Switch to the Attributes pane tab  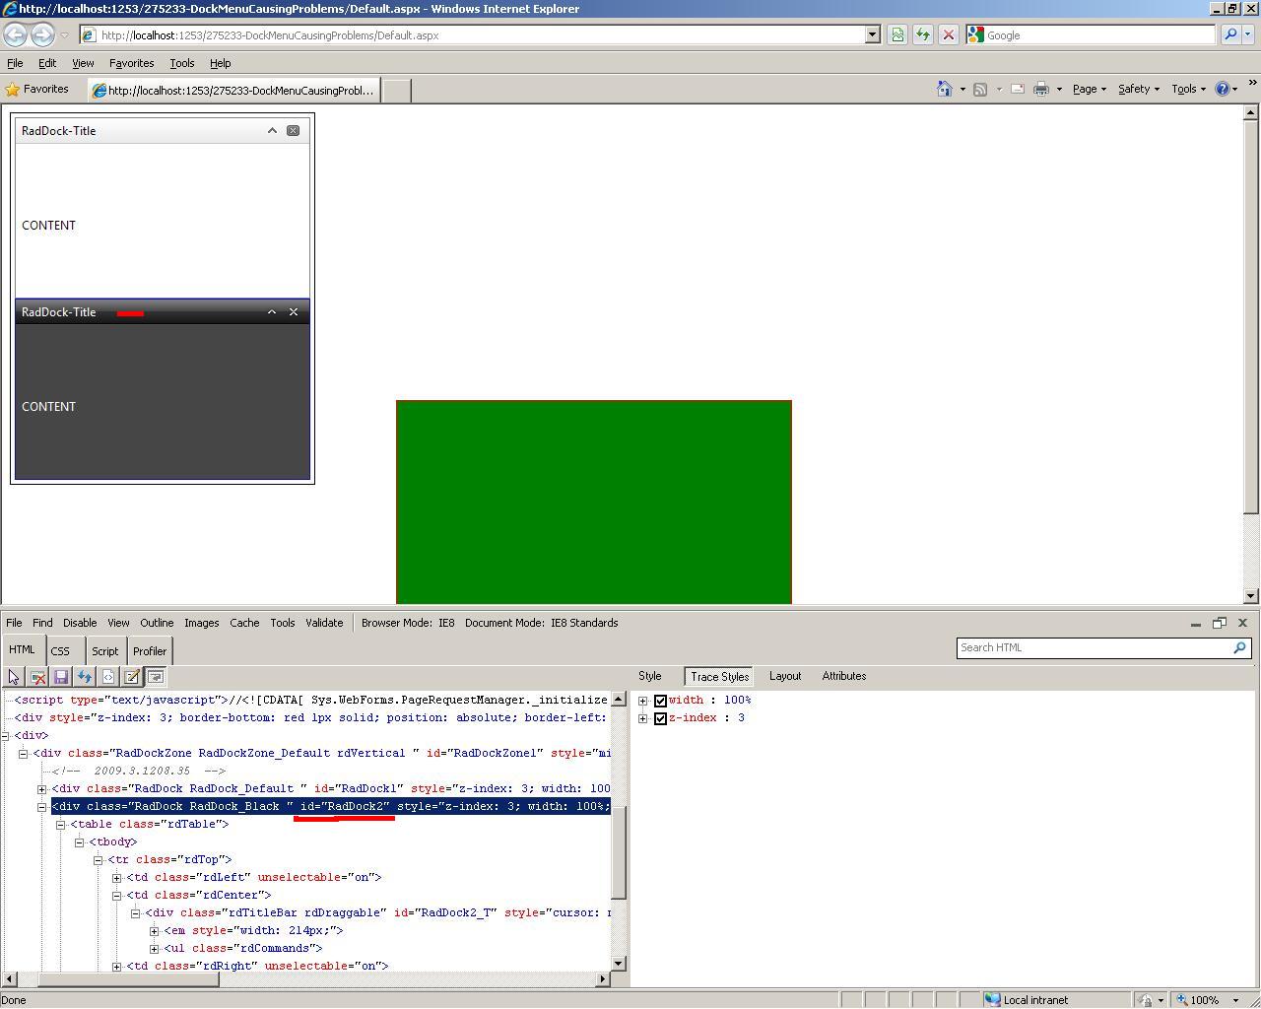click(x=844, y=676)
